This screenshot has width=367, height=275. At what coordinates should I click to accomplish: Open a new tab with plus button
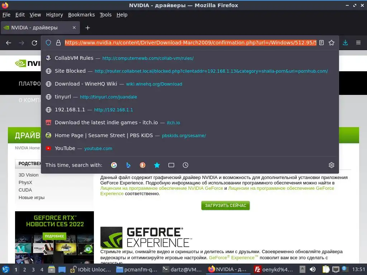[87, 28]
